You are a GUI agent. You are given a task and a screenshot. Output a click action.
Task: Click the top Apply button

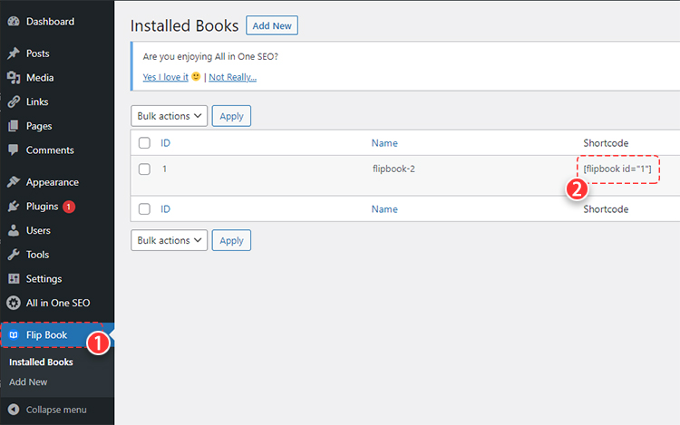click(x=232, y=116)
